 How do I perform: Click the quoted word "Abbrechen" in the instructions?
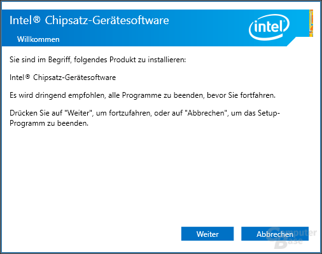tap(206, 113)
